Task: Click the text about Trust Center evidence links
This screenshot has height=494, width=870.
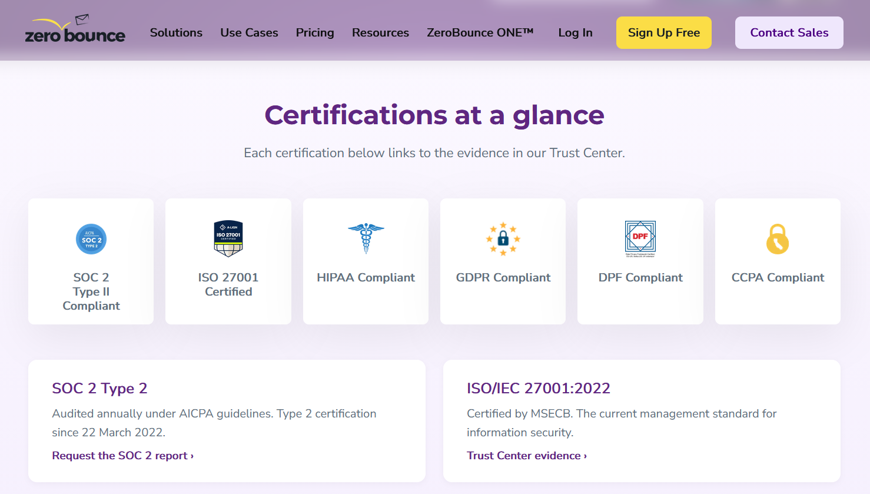Action: [434, 153]
